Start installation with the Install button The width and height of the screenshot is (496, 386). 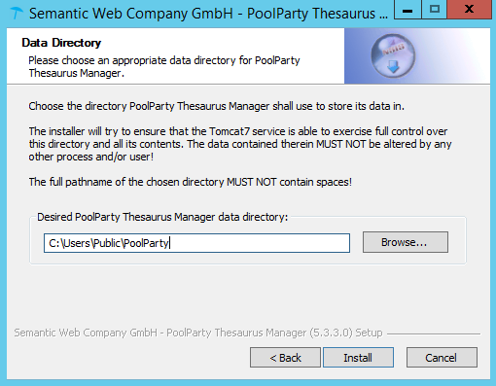tap(358, 358)
